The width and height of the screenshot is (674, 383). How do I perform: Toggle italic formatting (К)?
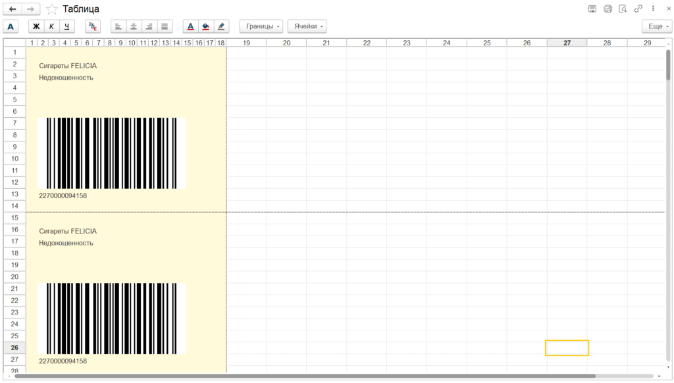tap(51, 26)
